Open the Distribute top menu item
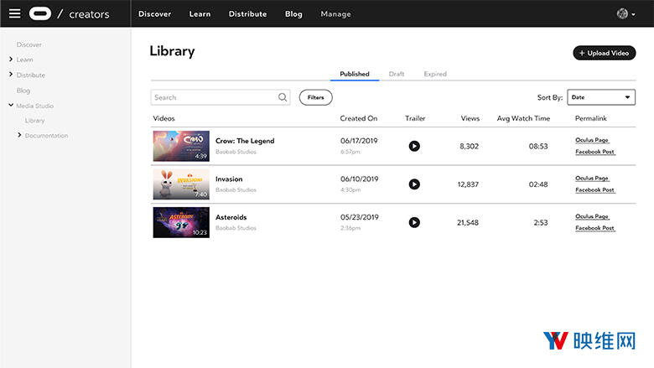This screenshot has height=368, width=654. tap(247, 14)
